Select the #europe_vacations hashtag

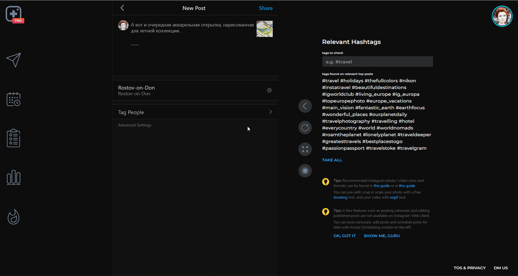389,101
